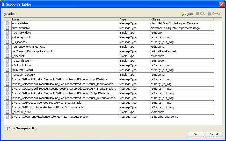Click the icon next to l_product_price
The image size is (226, 141).
(8, 112)
